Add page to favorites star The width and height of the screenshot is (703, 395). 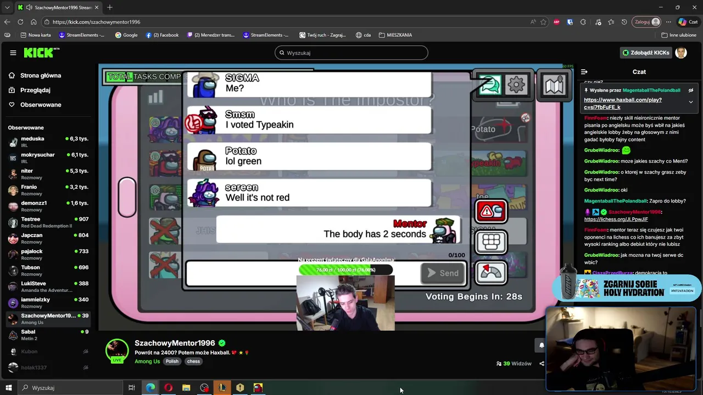tap(543, 22)
